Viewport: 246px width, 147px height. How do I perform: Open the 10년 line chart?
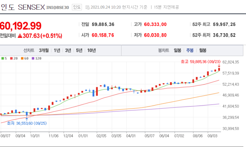point(92,50)
